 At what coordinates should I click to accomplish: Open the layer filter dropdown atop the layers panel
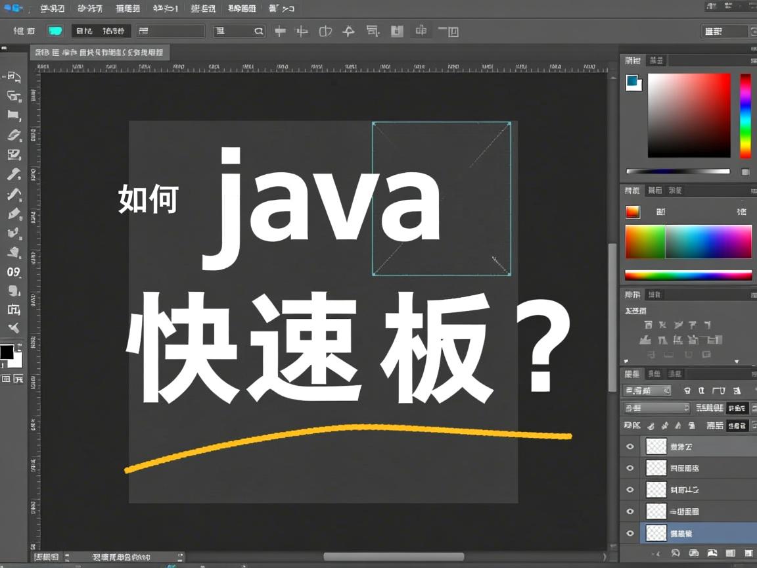[647, 390]
